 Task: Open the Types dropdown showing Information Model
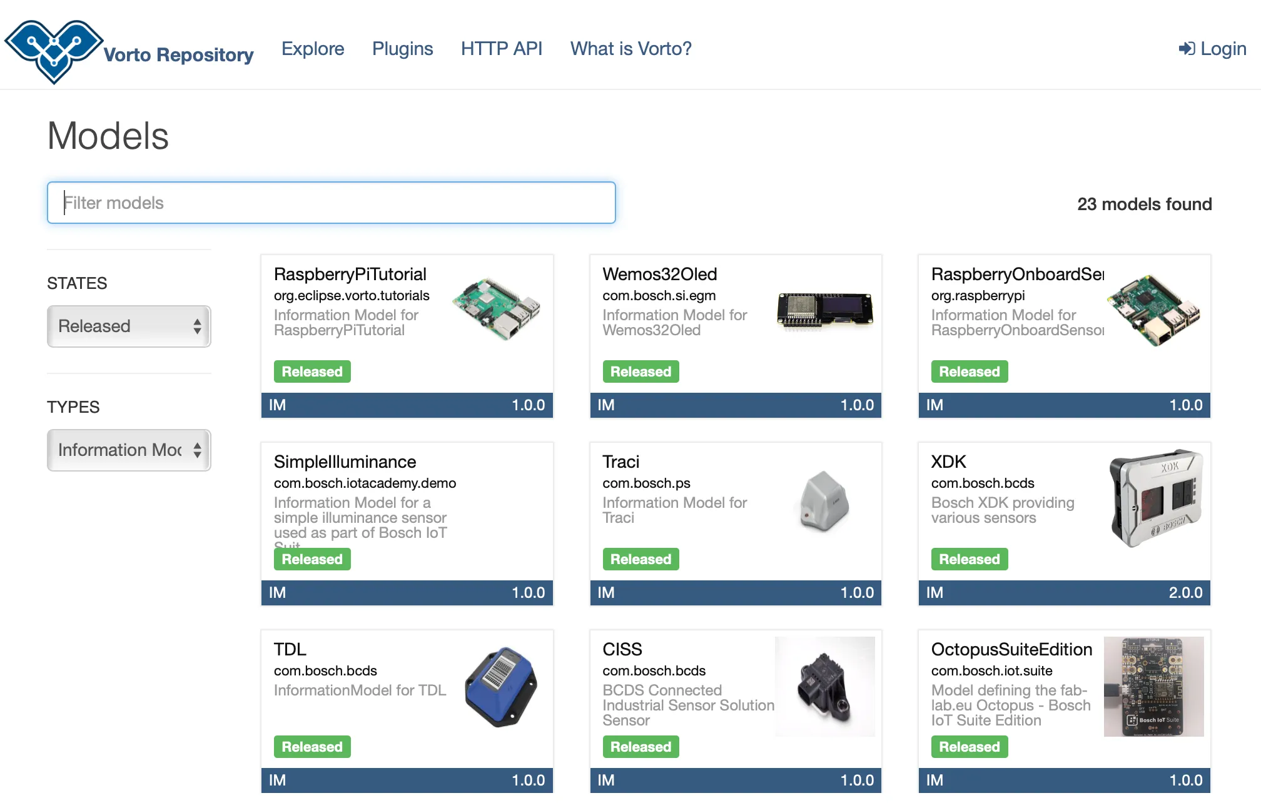129,450
